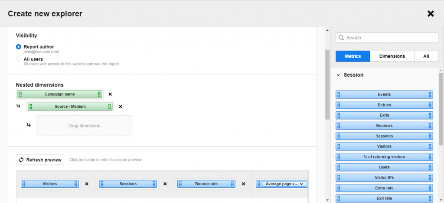Remove the Source / Medium dimension
Image resolution: width=444 pixels, height=203 pixels.
(x=121, y=106)
